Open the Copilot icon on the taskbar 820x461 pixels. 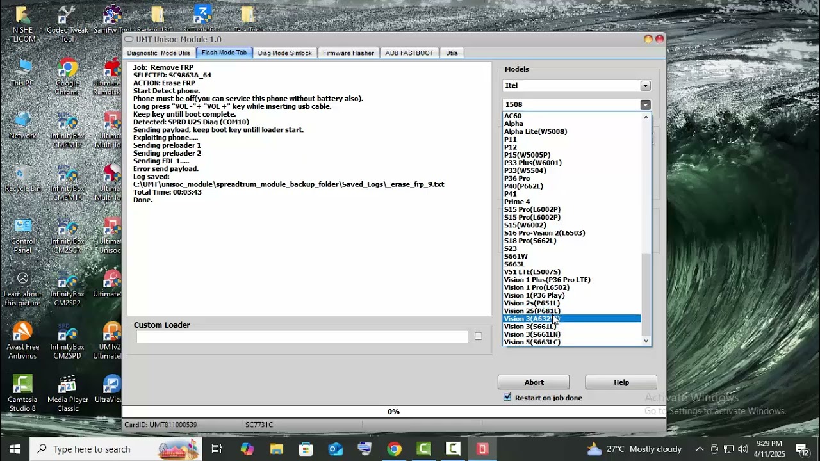(x=247, y=449)
